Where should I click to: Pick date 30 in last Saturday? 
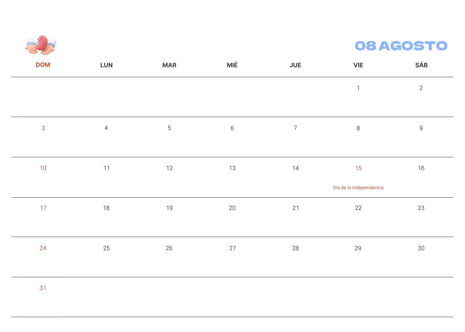coord(421,248)
